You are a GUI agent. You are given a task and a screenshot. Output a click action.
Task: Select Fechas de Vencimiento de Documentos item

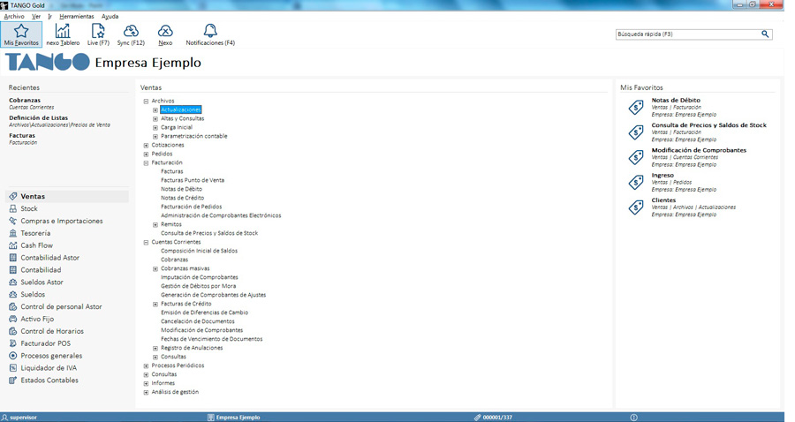point(211,339)
